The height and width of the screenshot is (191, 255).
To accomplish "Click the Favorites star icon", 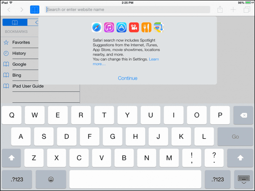I will tap(6, 42).
